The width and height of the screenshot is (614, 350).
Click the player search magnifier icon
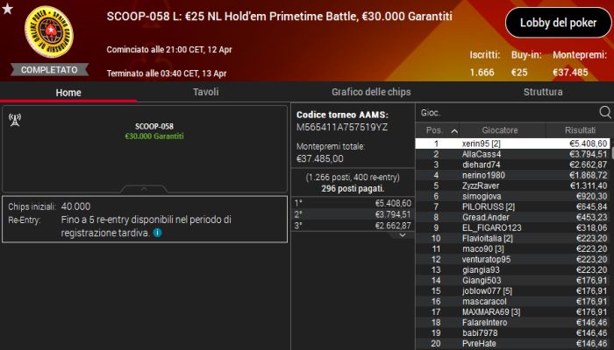(x=604, y=112)
